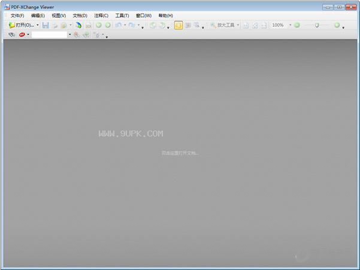Image resolution: width=360 pixels, height=270 pixels.
Task: Click the Email/send package icon
Action: click(63, 25)
